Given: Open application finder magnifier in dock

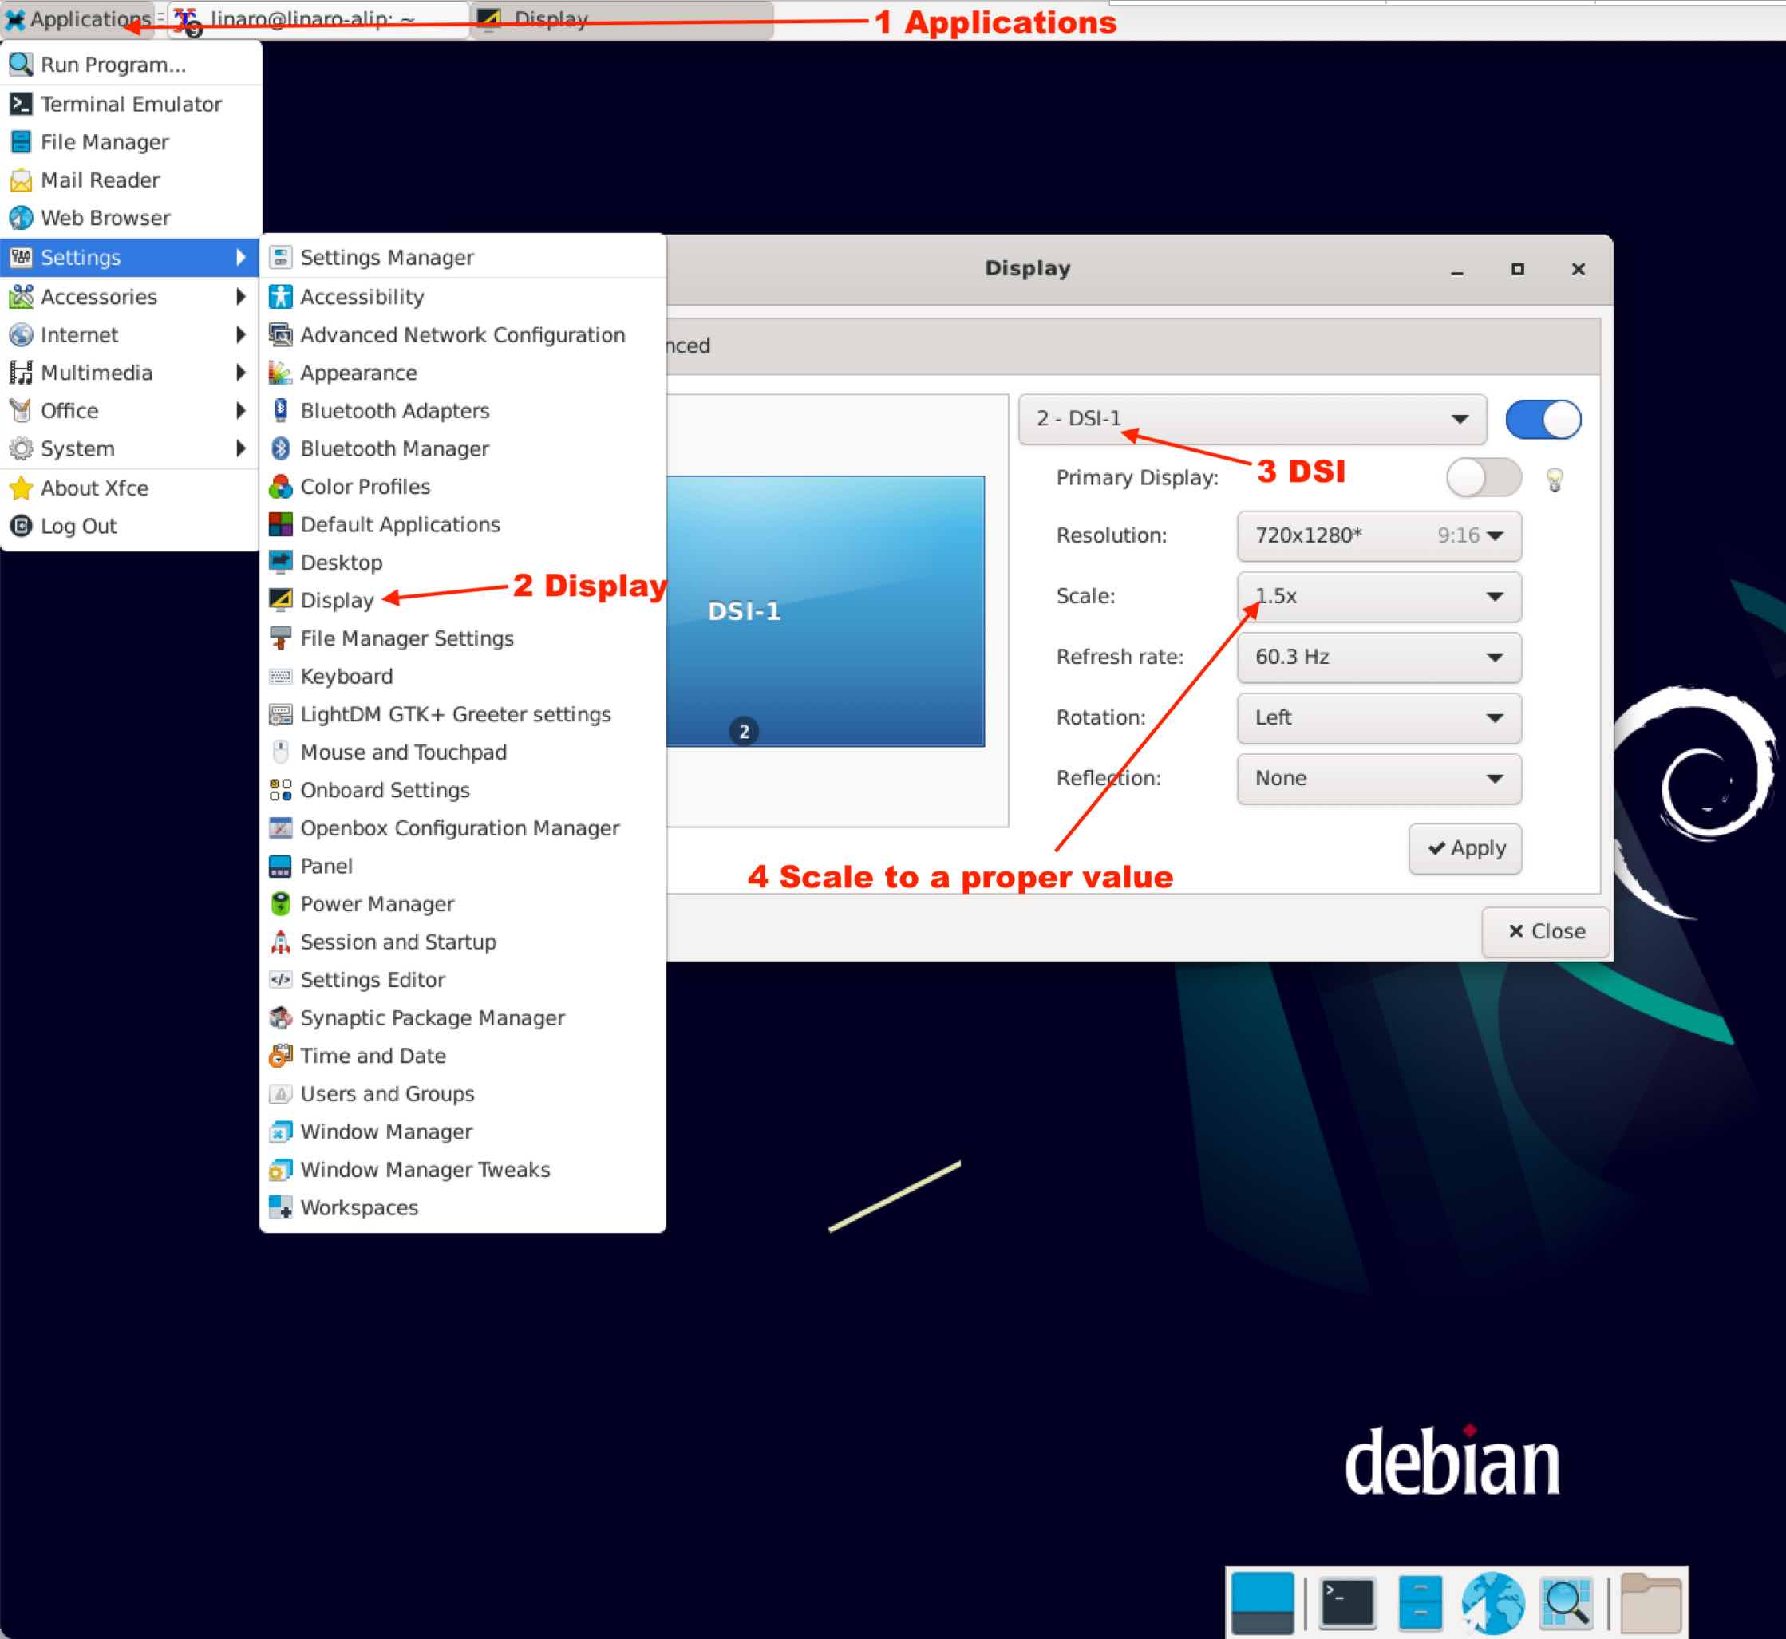Looking at the screenshot, I should [x=1566, y=1604].
